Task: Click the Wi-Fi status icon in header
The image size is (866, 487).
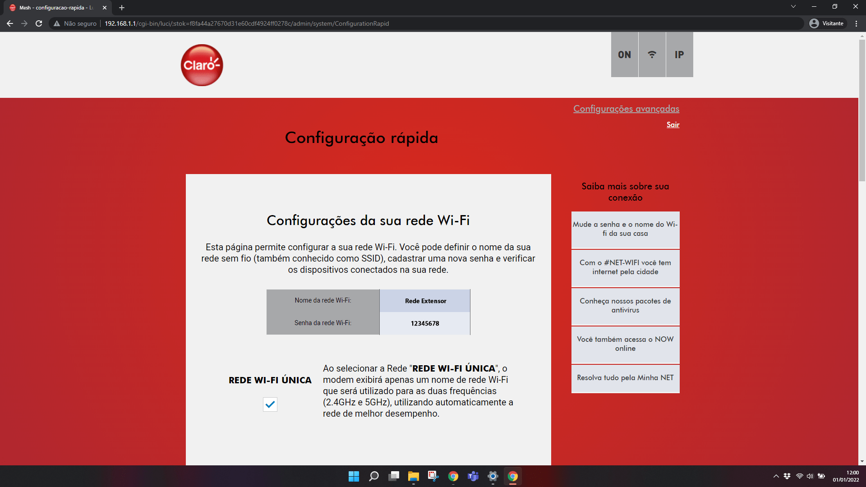Action: 652,55
